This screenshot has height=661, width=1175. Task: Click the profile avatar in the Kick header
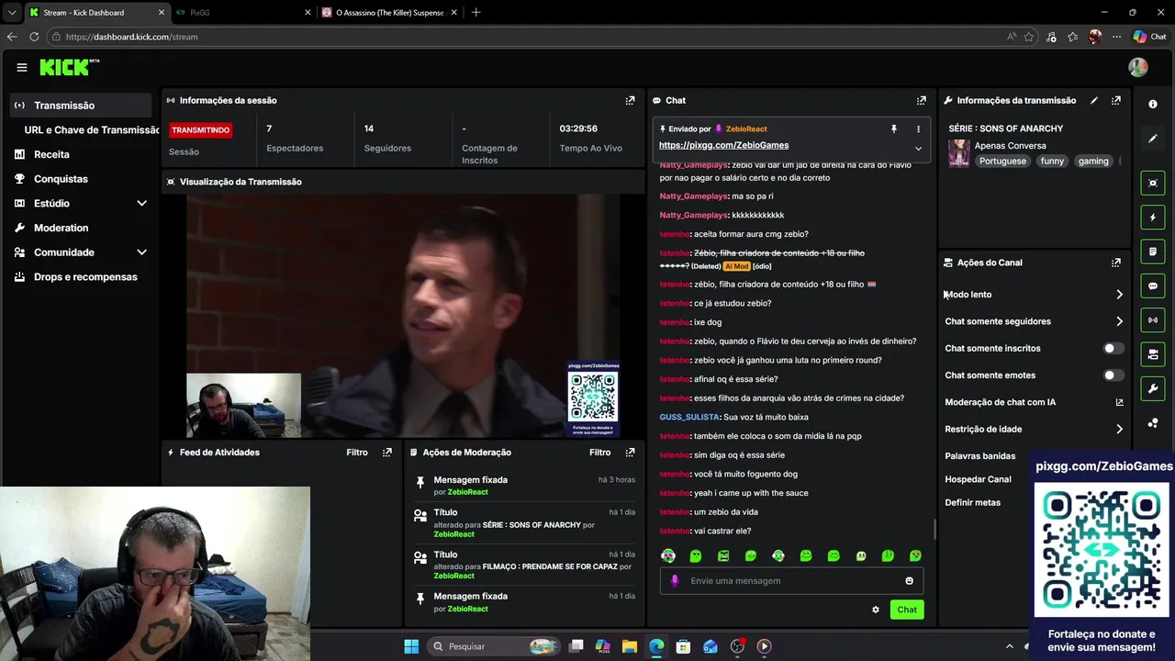point(1138,67)
